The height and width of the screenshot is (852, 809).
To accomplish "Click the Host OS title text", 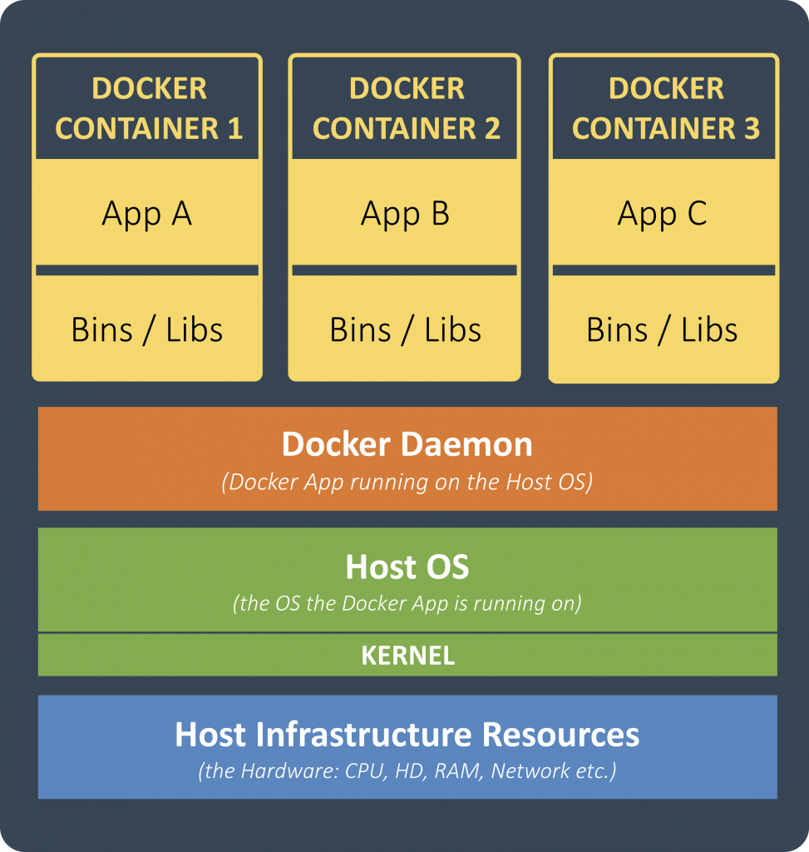I will click(405, 567).
